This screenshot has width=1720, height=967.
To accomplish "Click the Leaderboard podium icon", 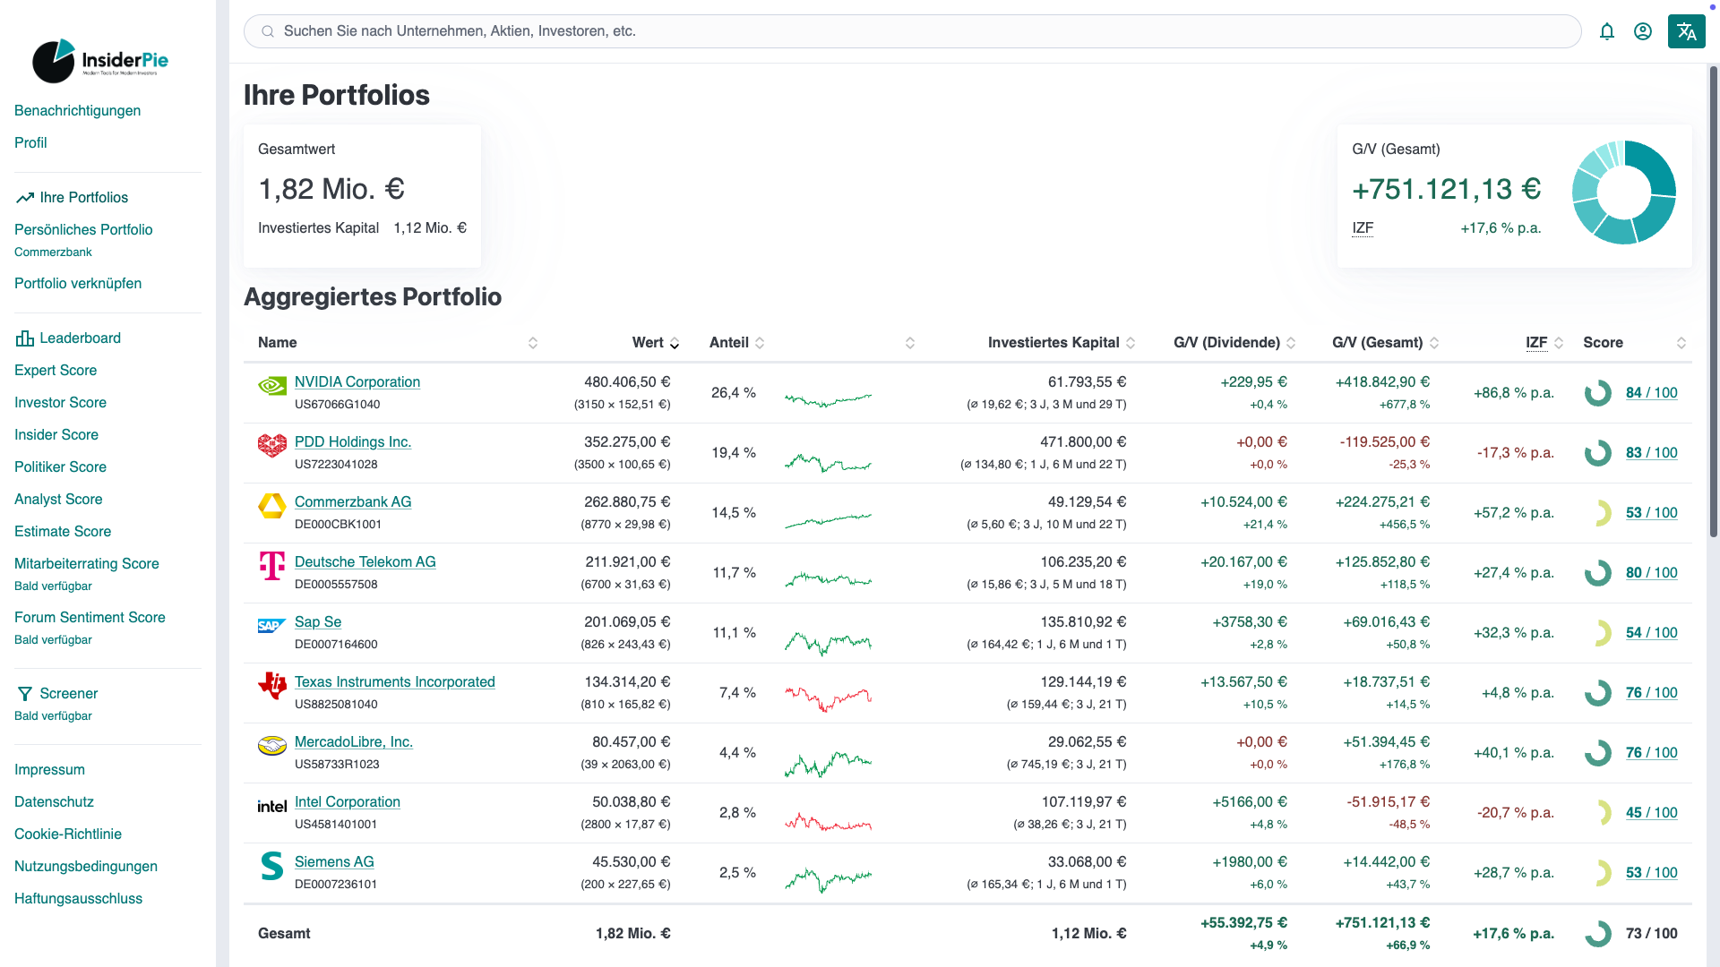I will pyautogui.click(x=25, y=338).
